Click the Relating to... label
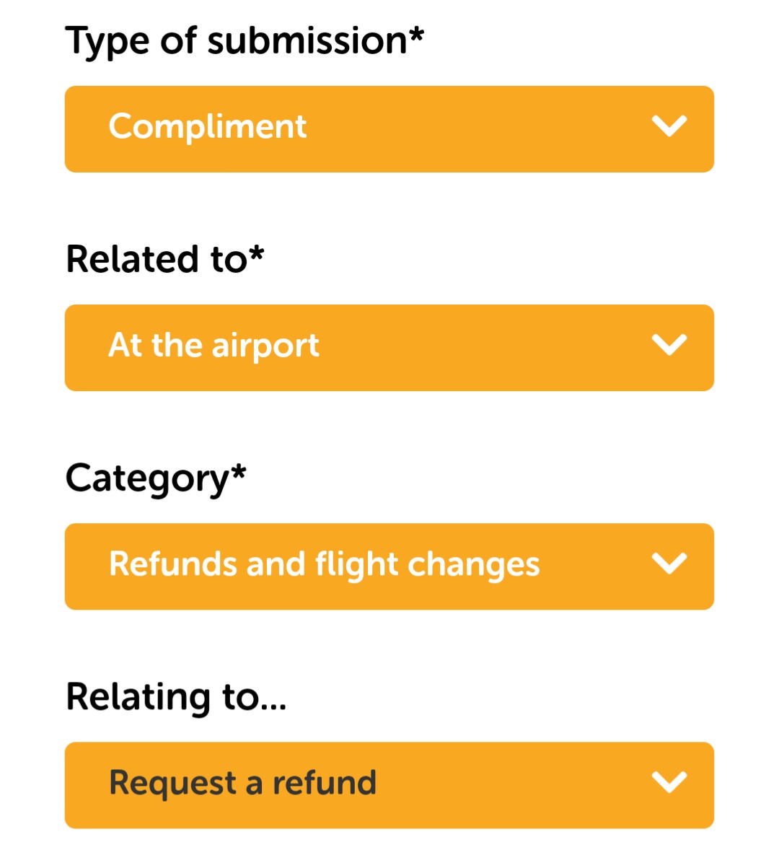Viewport: 779px width, 863px height. pos(176,697)
